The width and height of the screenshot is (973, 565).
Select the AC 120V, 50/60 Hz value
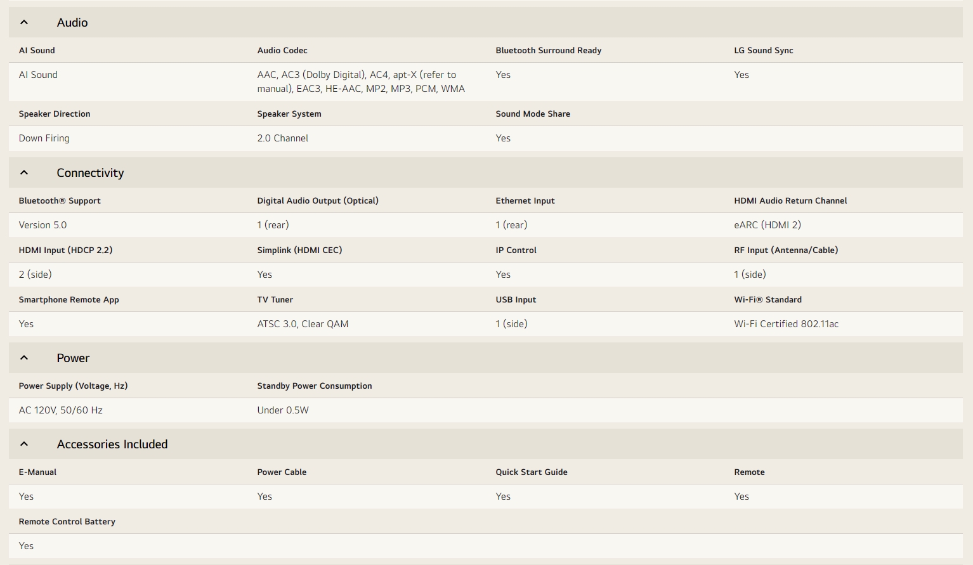61,410
